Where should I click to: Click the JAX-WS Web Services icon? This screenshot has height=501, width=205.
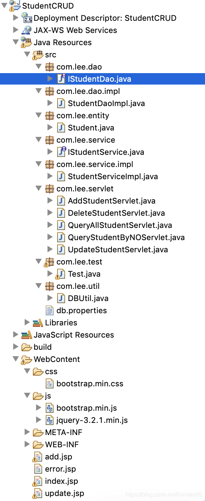click(x=26, y=30)
